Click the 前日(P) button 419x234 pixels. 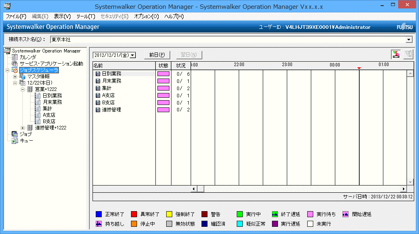[x=157, y=55]
